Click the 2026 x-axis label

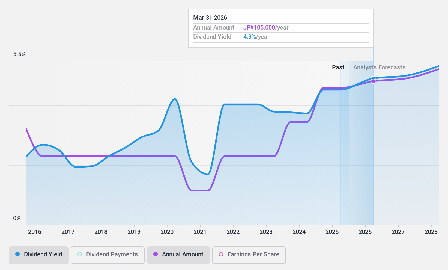365,232
